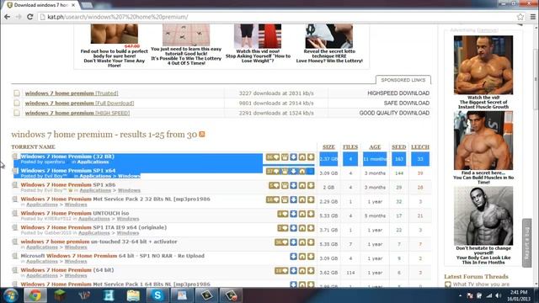This screenshot has width=539, height=303.
Task: Tick checkbox beside windows 7 home premium [Full Download]
Action: tap(17, 103)
